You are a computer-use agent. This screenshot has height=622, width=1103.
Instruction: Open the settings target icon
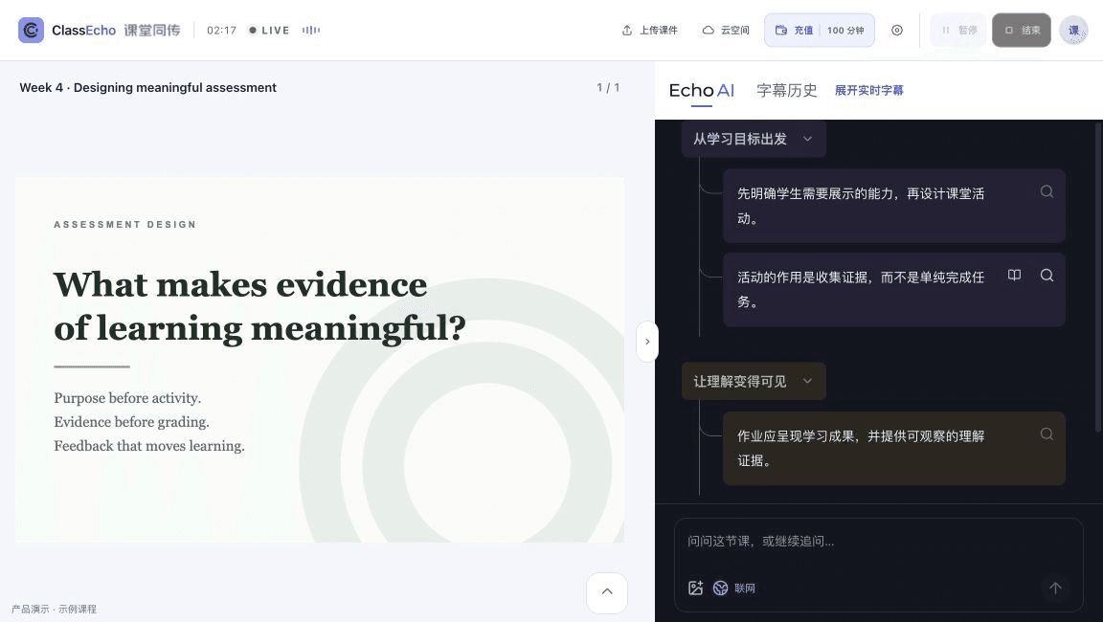pos(897,31)
